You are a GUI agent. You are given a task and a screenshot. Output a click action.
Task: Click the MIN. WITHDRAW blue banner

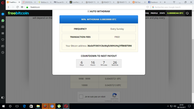coord(99,19)
